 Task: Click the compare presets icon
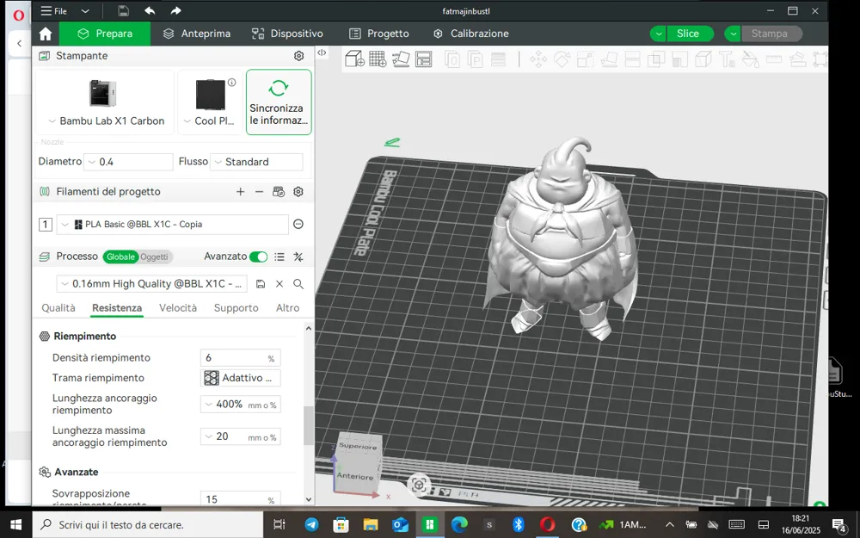click(x=298, y=257)
